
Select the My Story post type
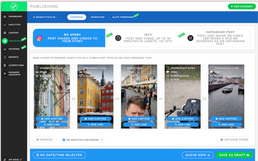click(69, 38)
